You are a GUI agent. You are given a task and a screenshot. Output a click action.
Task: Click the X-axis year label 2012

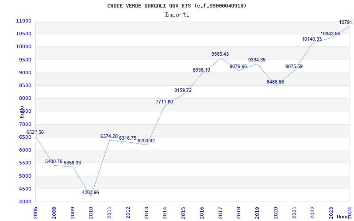[128, 213]
